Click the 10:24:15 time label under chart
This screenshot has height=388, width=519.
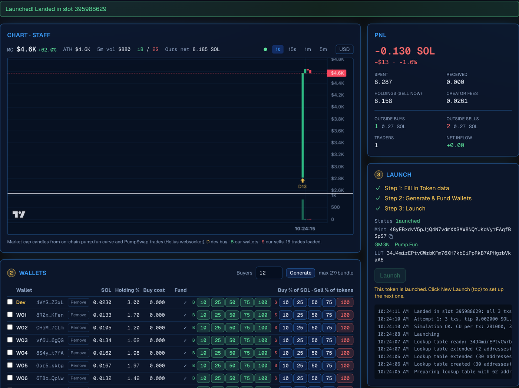[305, 228]
